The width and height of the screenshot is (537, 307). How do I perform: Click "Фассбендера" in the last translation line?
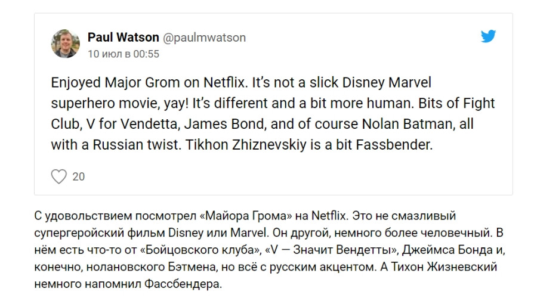(183, 284)
